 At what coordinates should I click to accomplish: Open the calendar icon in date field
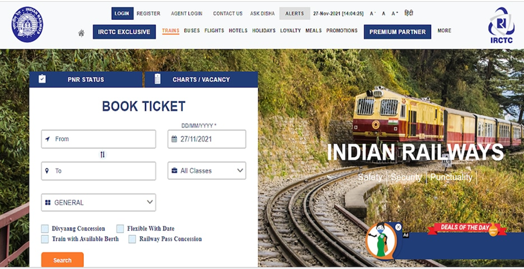tap(174, 139)
